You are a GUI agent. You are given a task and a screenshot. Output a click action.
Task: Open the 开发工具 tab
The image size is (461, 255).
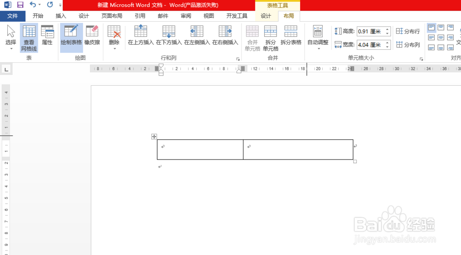(236, 16)
